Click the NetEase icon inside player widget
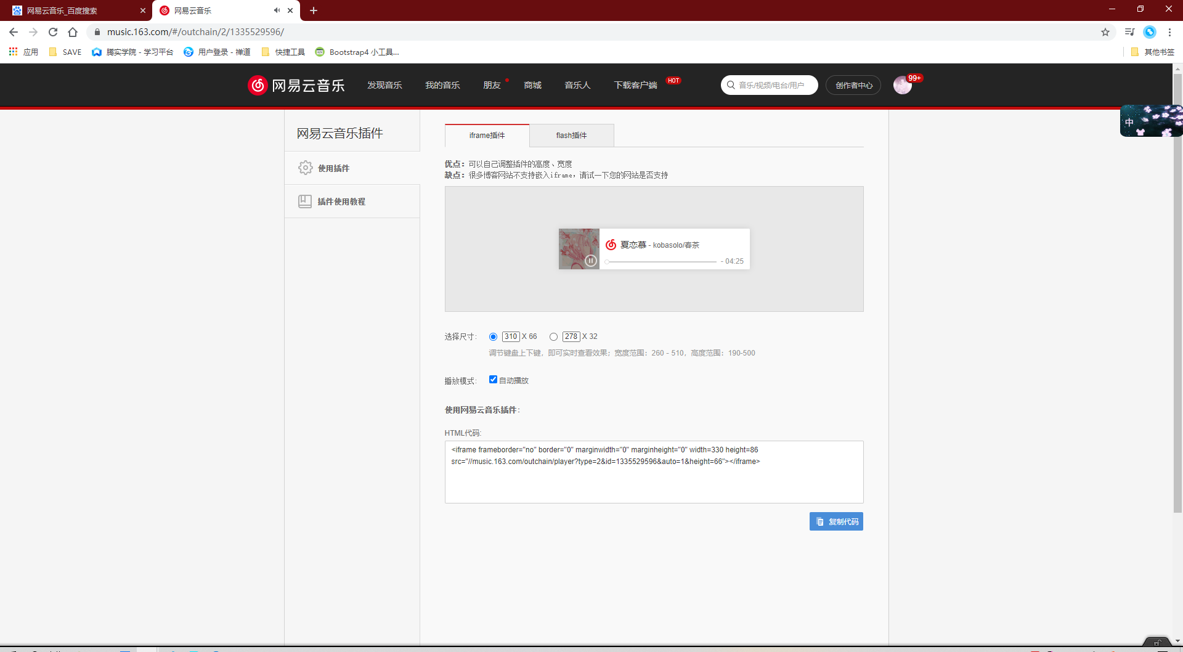 (611, 245)
